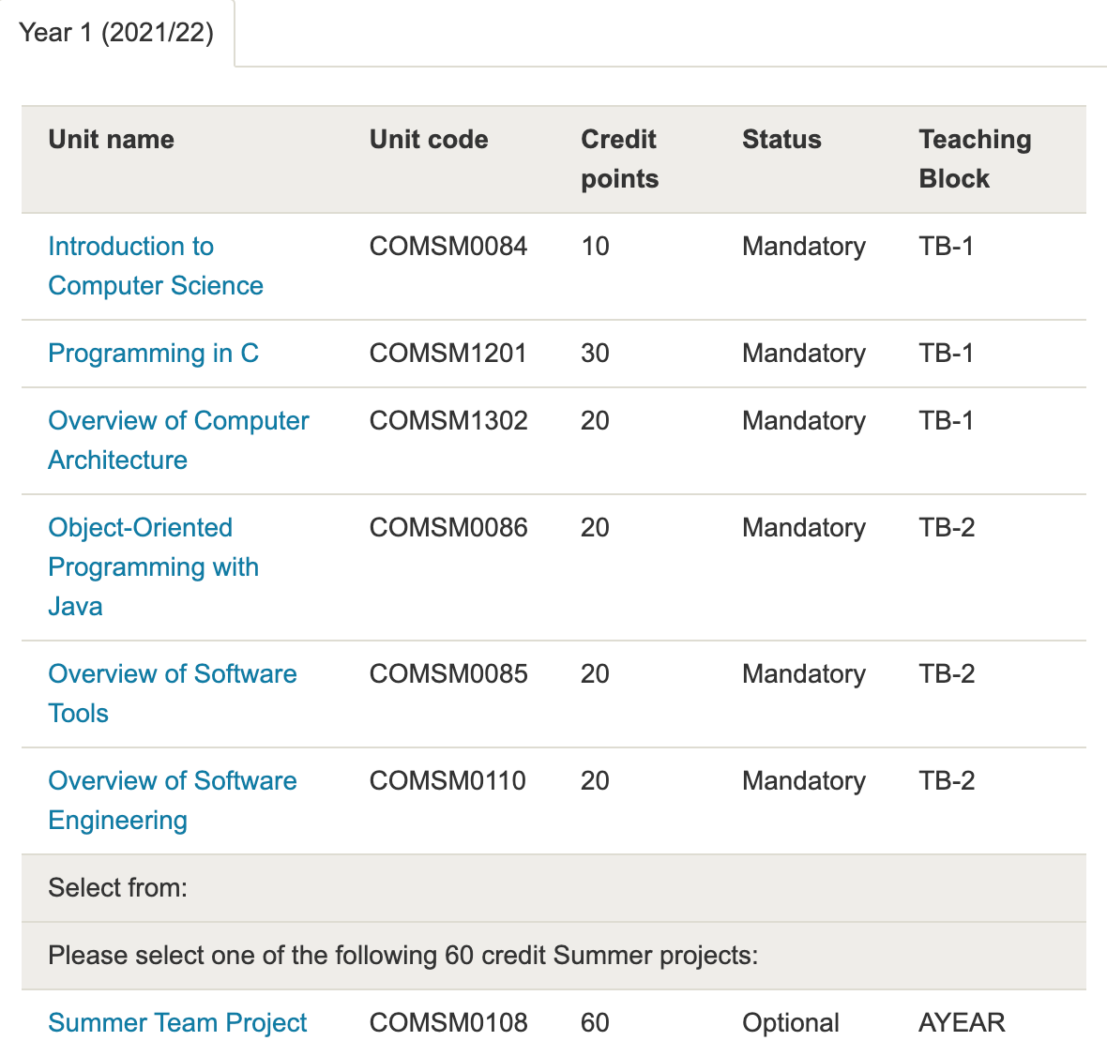Select the COMSM1201 unit code cell

click(x=447, y=354)
